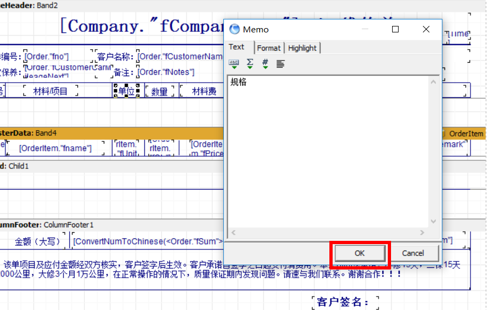Click the MasterData Band4 header

pos(112,133)
